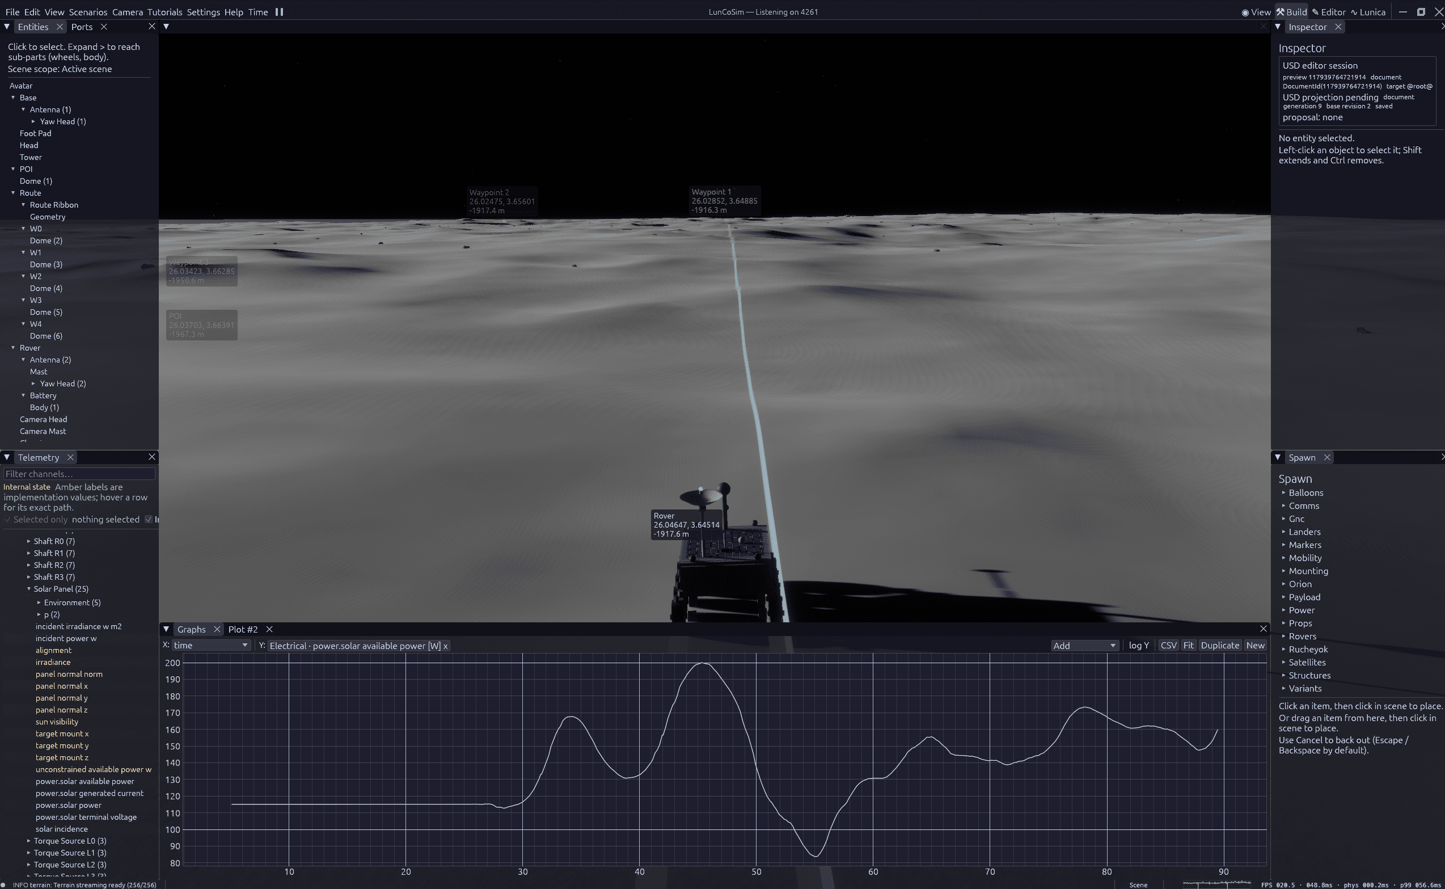The height and width of the screenshot is (889, 1445).
Task: Open the Spawn panel triangle menu
Action: click(1278, 457)
